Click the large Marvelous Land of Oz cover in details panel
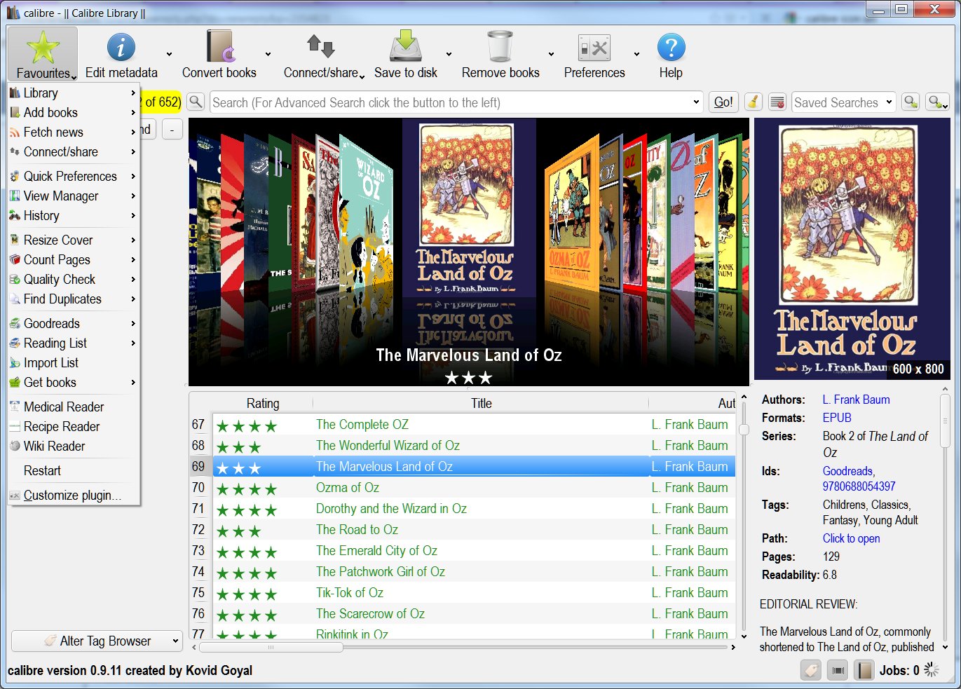This screenshot has width=961, height=689. click(852, 249)
